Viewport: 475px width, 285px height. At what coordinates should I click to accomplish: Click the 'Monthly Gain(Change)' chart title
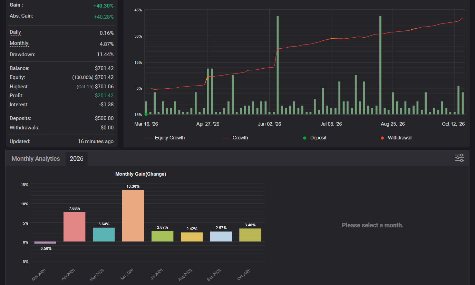pyautogui.click(x=141, y=174)
